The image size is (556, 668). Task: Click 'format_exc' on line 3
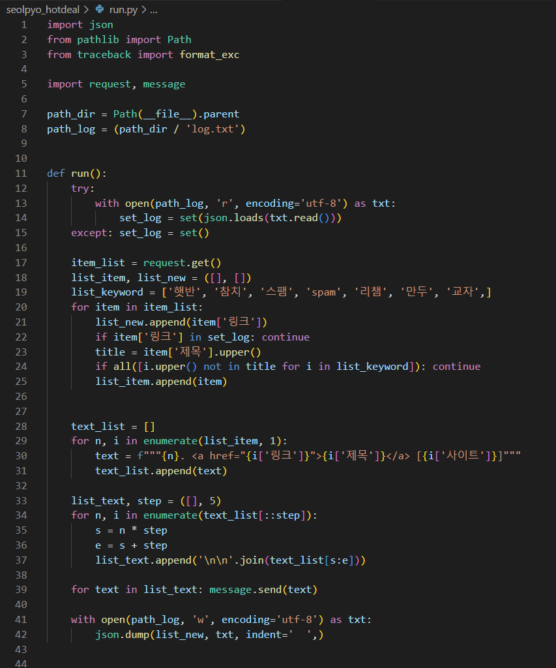coord(209,55)
